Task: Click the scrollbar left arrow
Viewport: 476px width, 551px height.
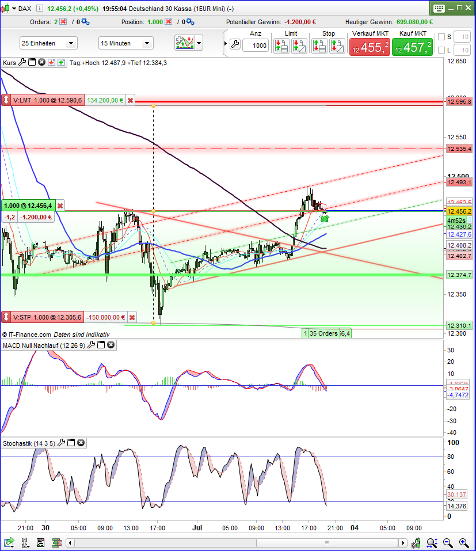Action: (x=70, y=542)
